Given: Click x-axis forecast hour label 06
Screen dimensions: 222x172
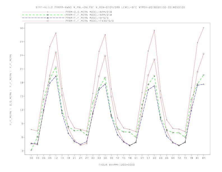Looking at the screenshot, I should pos(44,158).
